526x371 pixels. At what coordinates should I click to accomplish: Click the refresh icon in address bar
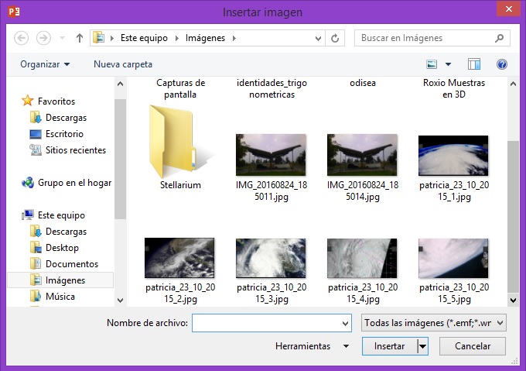click(335, 38)
